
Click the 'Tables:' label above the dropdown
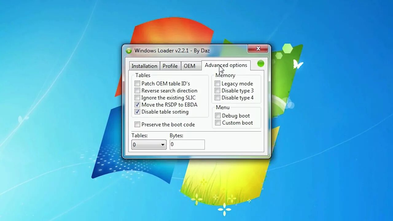[x=139, y=135]
